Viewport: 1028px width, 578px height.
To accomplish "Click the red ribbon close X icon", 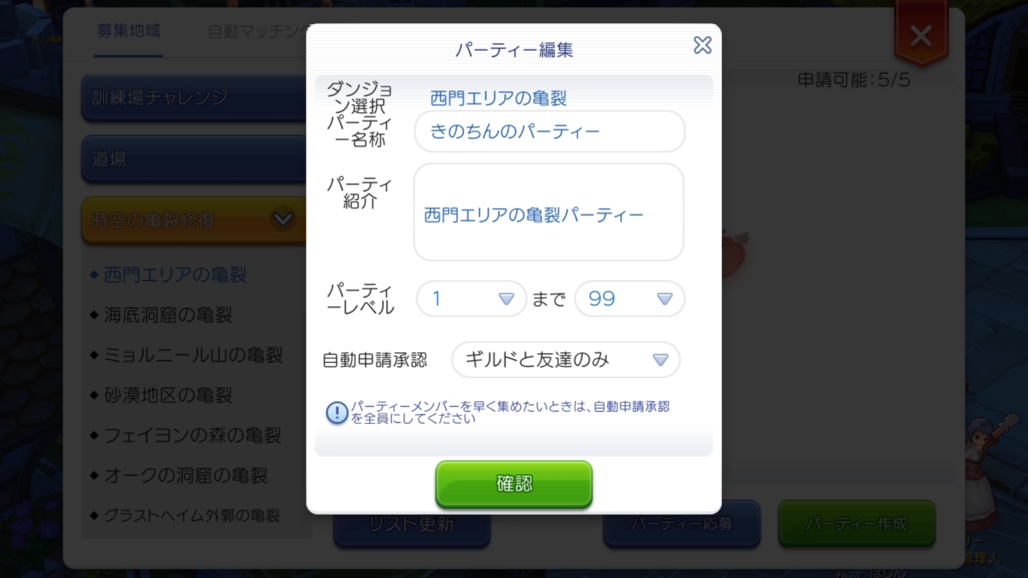I will [921, 36].
